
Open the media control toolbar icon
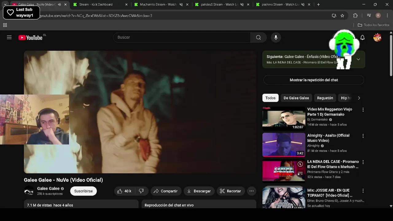tap(369, 16)
